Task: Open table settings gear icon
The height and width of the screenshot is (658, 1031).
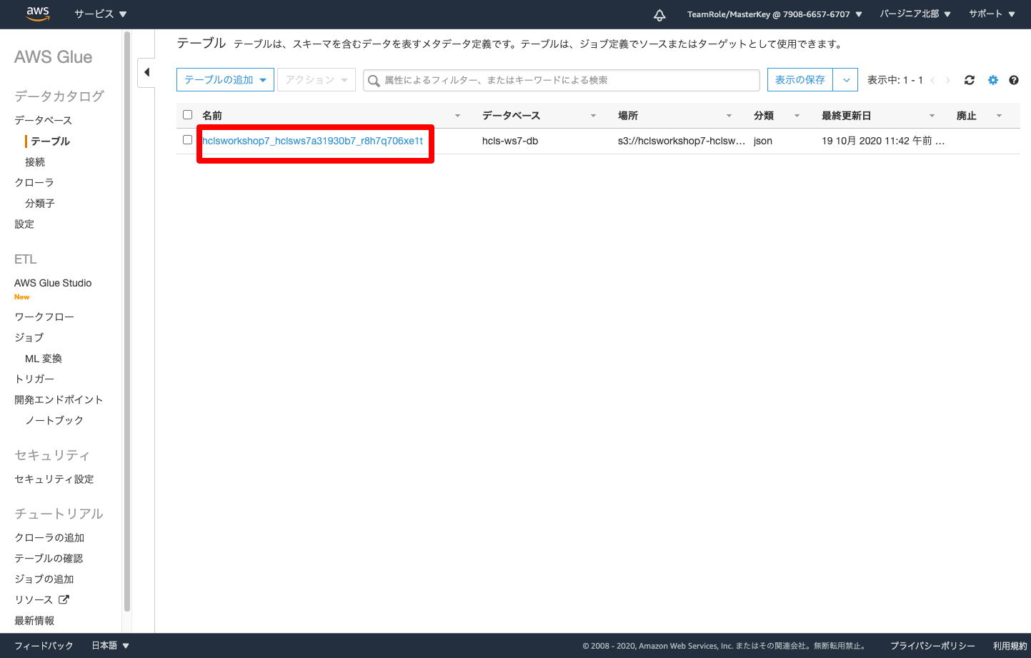Action: [992, 80]
